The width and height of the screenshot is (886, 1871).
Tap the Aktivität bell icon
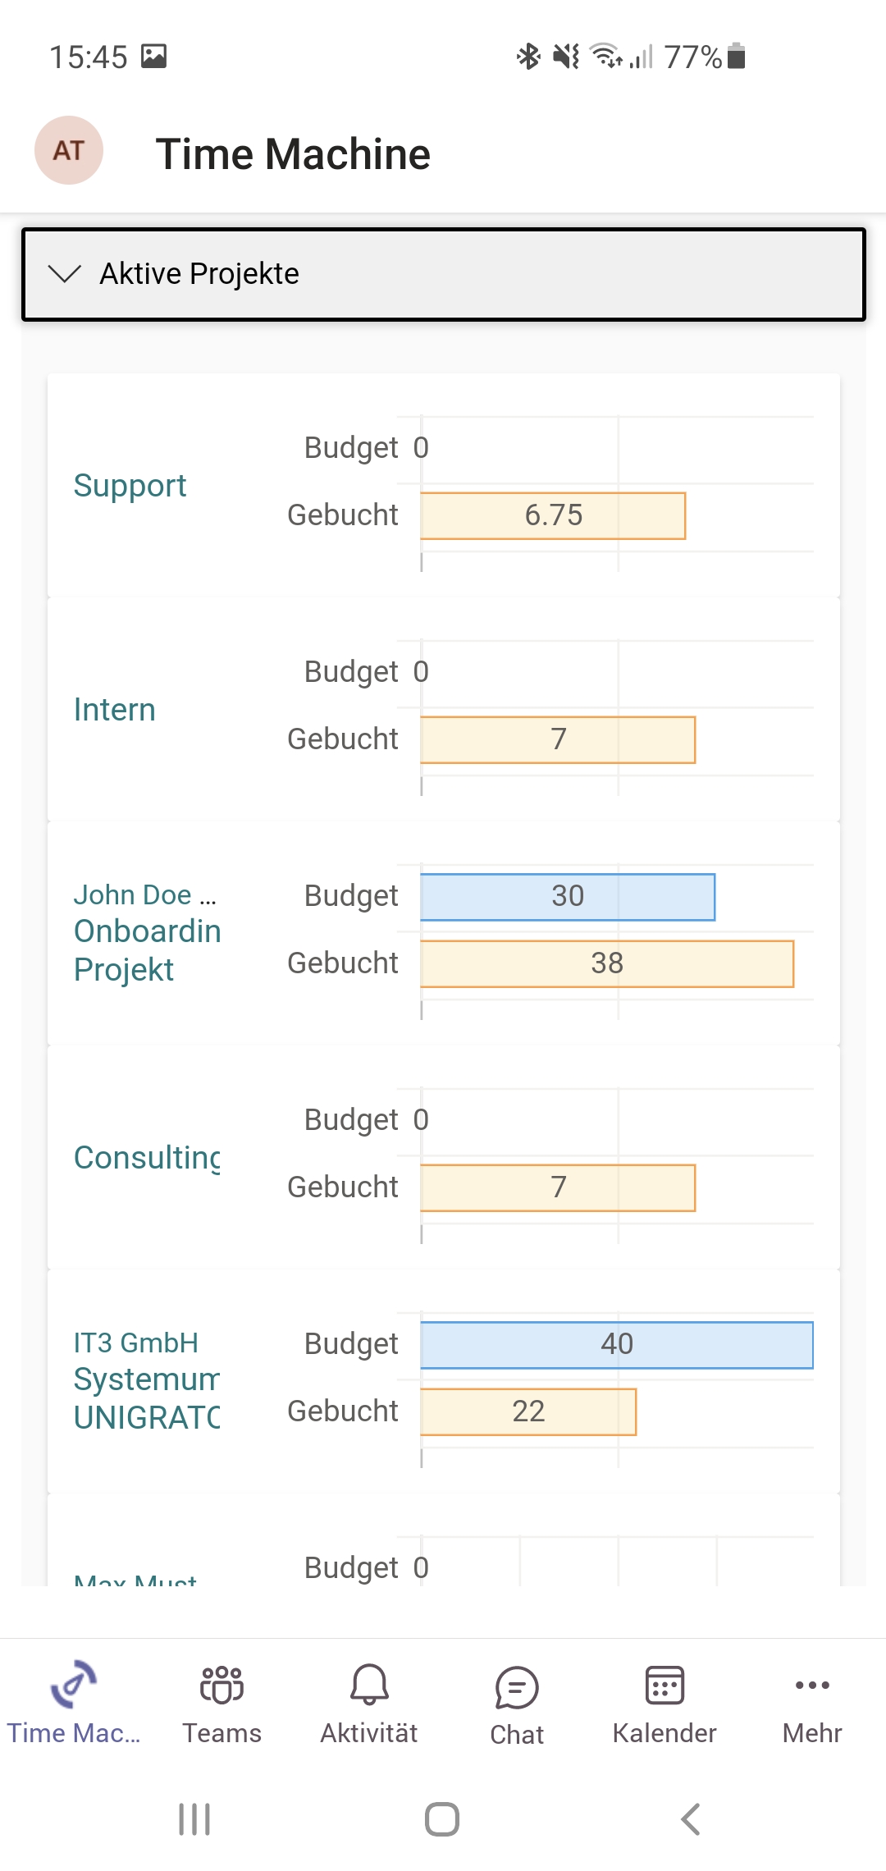click(369, 1685)
